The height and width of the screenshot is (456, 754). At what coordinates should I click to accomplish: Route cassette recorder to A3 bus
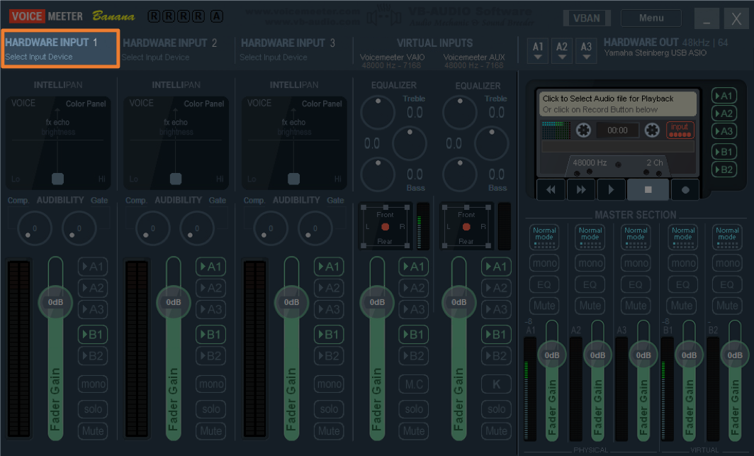point(724,131)
